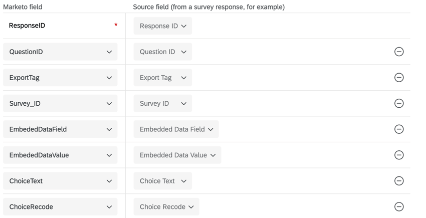Open the ChoiceText Marketo field dropdown

coord(60,181)
